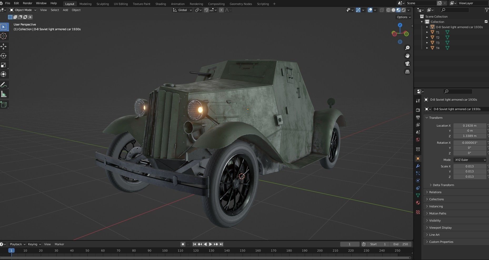Open the shading options dropdown arrow
This screenshot has width=489, height=260.
coord(408,10)
